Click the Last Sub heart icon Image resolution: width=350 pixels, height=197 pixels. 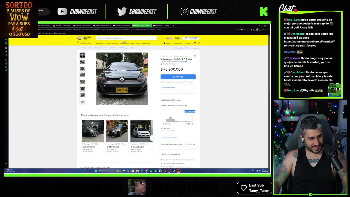tap(244, 188)
